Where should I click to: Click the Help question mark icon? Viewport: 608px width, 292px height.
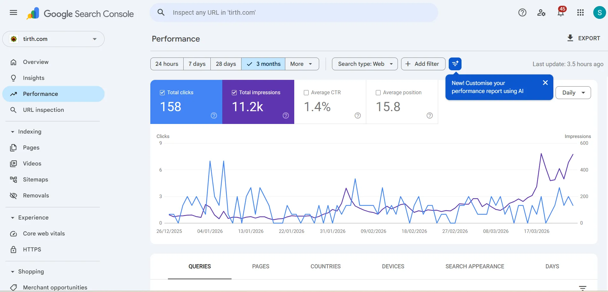(x=522, y=13)
